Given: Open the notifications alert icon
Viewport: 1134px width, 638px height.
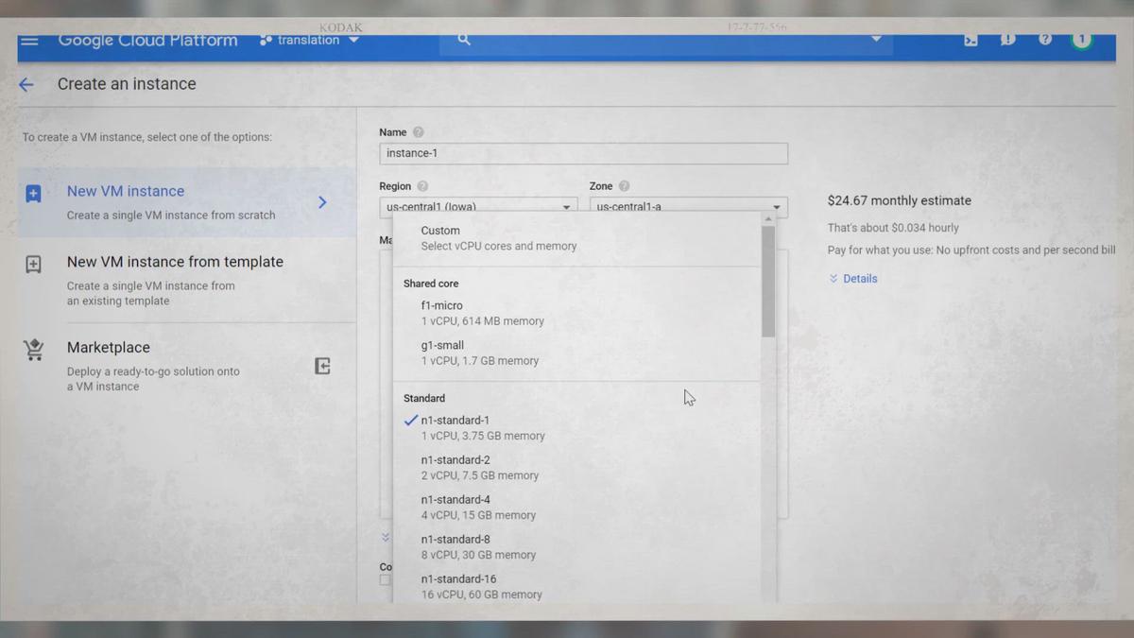Looking at the screenshot, I should tap(1007, 40).
